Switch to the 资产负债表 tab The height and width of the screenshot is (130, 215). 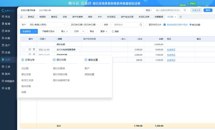(77, 17)
